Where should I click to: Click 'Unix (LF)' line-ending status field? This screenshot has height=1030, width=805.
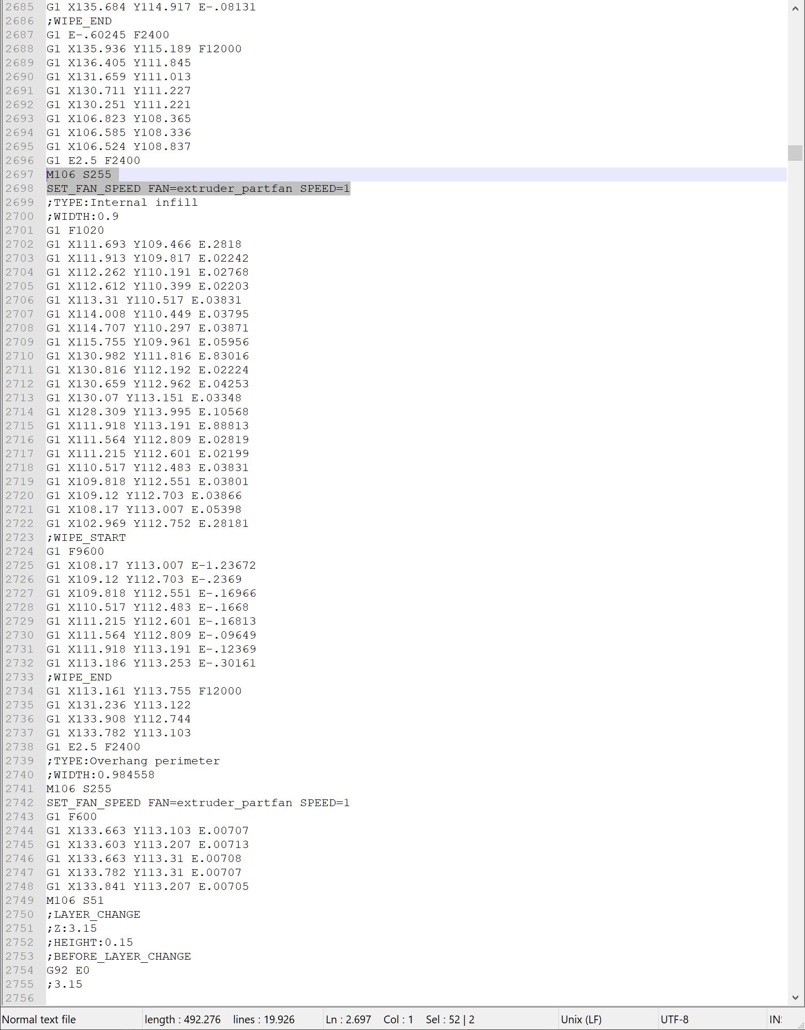(581, 1019)
